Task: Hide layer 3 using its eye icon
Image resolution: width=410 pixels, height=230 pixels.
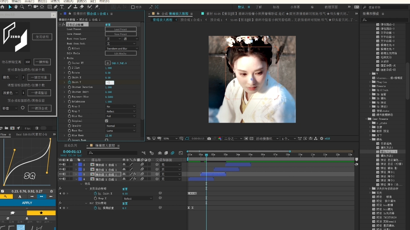Action: click(60, 174)
